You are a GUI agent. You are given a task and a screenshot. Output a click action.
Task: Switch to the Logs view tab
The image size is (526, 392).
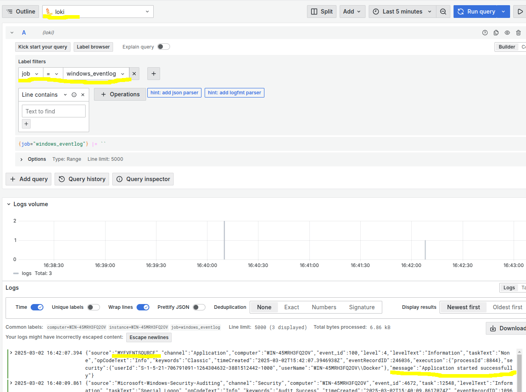(509, 288)
